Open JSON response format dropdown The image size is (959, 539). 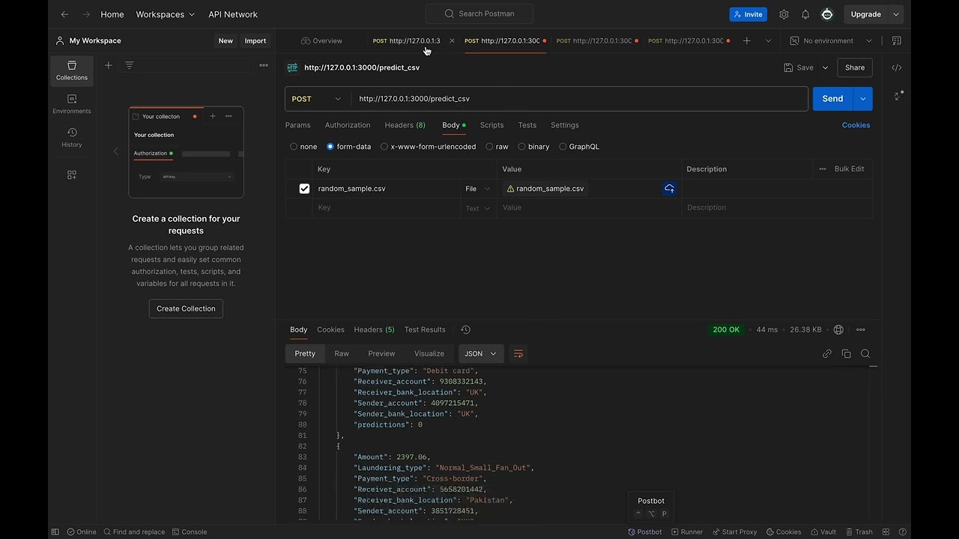pos(480,353)
